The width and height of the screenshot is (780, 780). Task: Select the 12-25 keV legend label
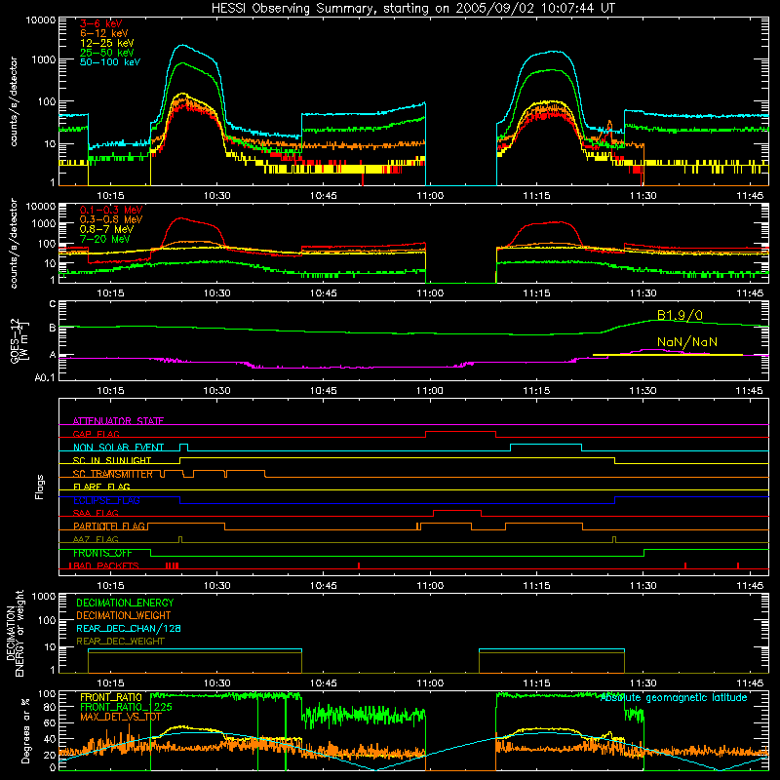(107, 43)
